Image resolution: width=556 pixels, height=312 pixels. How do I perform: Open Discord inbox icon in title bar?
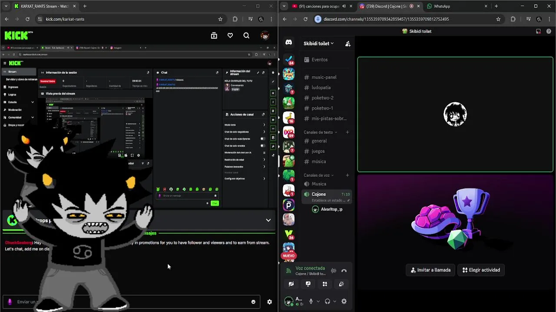pos(538,31)
